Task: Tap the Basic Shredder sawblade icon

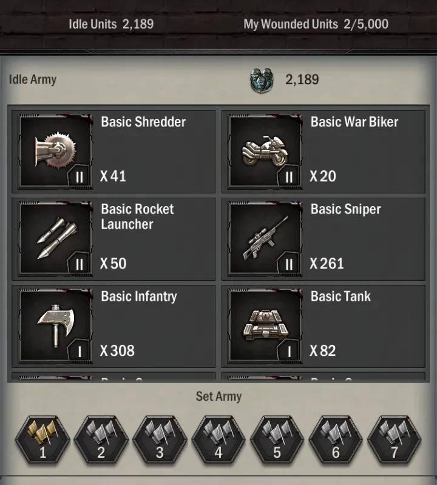Action: 55,151
